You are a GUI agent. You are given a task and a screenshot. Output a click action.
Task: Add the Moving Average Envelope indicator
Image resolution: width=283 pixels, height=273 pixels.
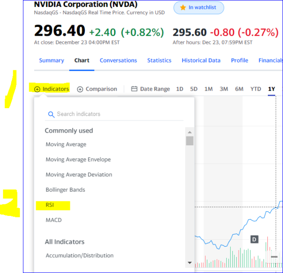[x=78, y=159]
